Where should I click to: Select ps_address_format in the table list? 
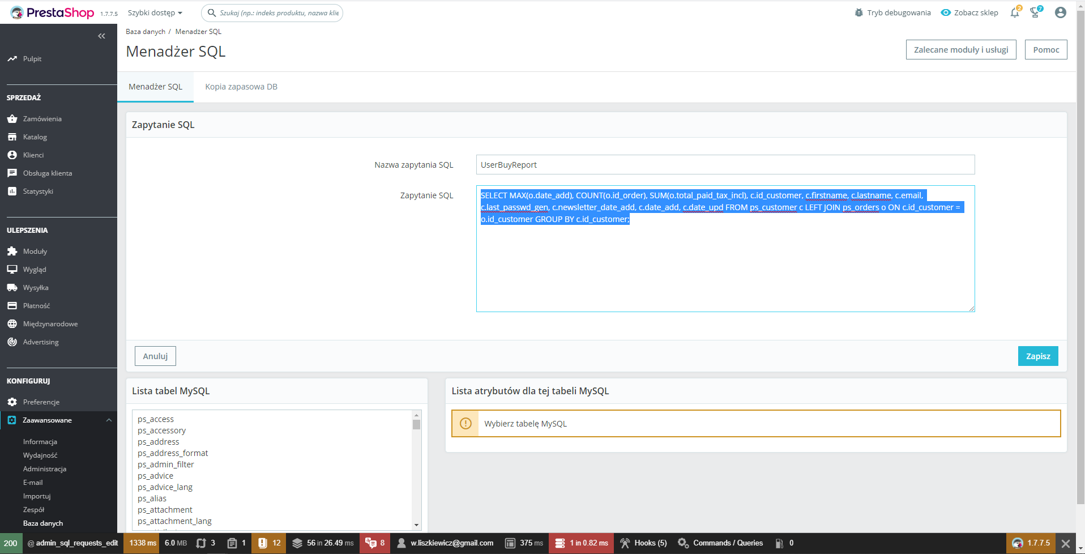point(173,453)
